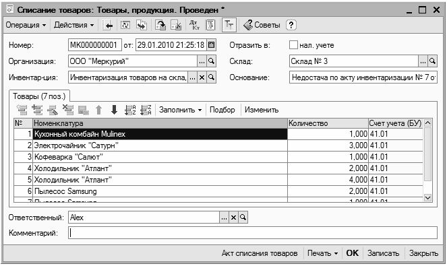Move selected row down with arrow icon
The width and height of the screenshot is (447, 266).
point(114,110)
